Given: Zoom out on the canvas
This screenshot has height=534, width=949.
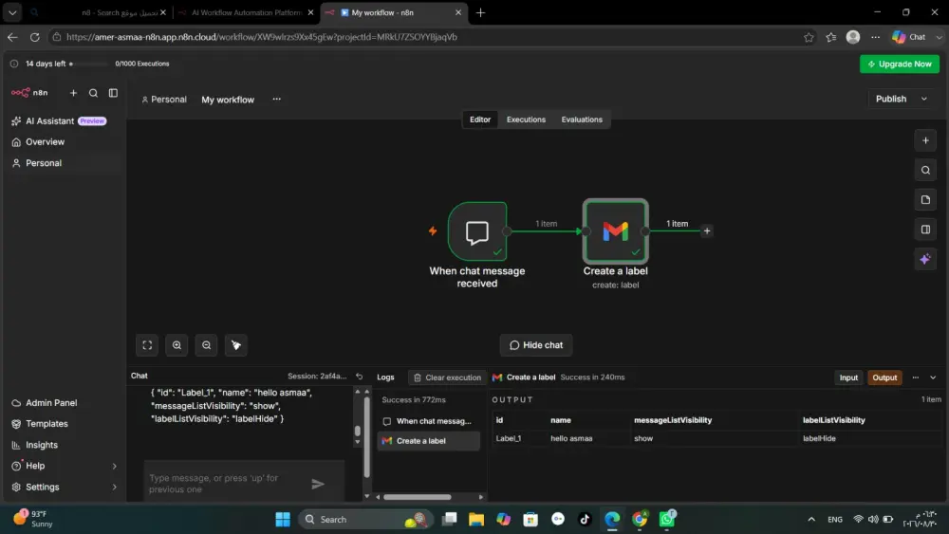Looking at the screenshot, I should click(206, 345).
